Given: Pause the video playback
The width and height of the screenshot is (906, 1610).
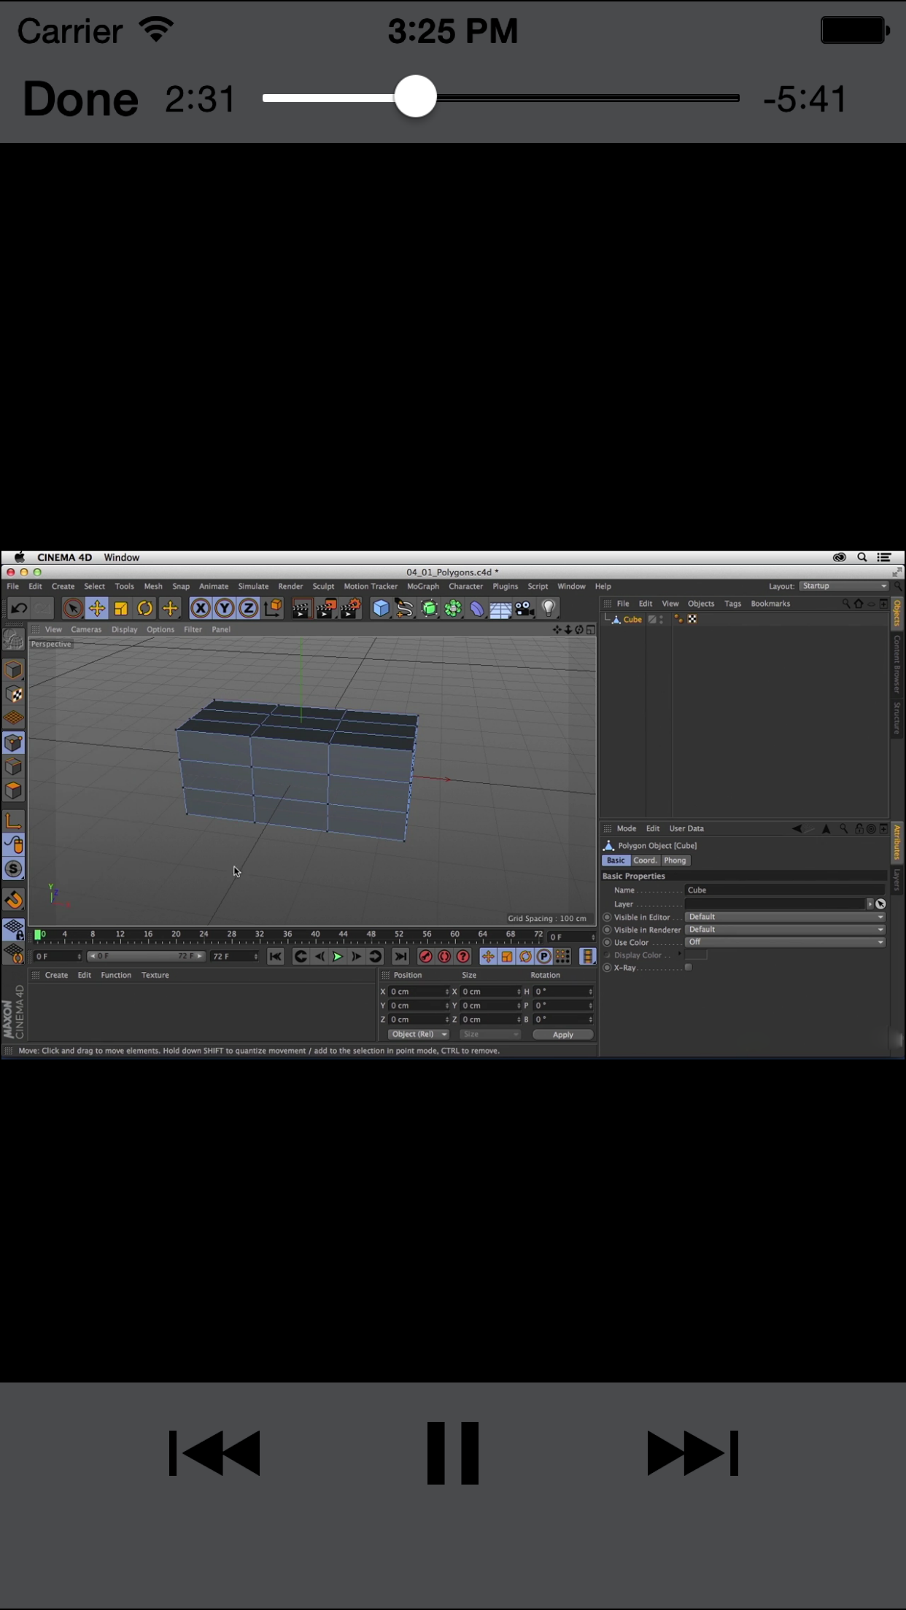Looking at the screenshot, I should [x=452, y=1452].
